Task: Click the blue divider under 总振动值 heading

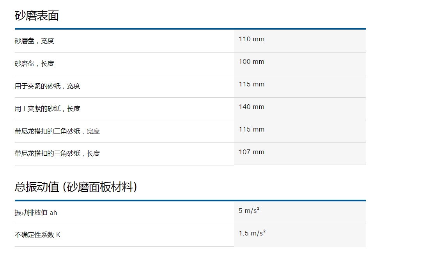Action: pyautogui.click(x=190, y=200)
